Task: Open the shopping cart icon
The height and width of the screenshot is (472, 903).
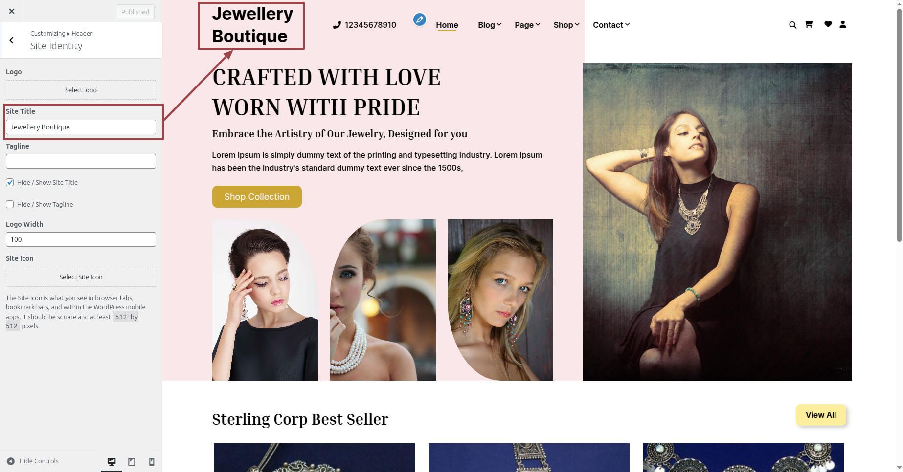Action: coord(809,24)
